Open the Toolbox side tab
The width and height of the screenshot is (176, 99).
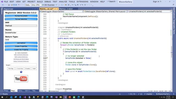pyautogui.click(x=2, y=11)
